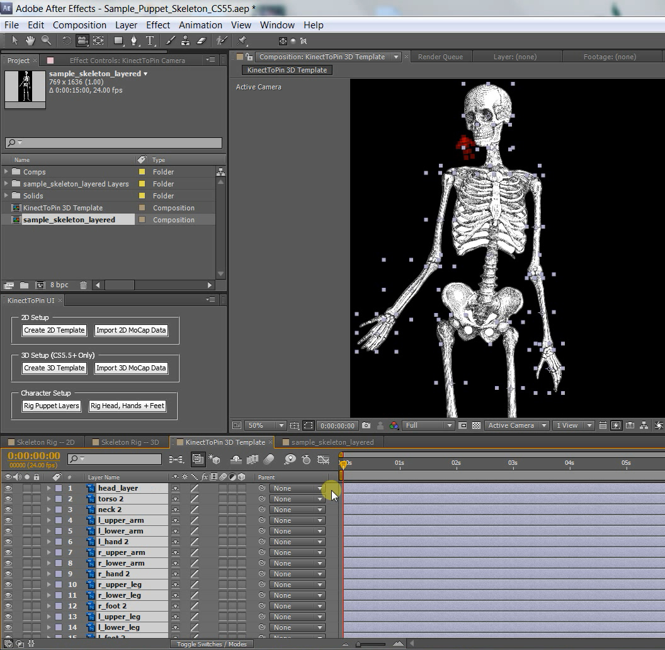Click the trash icon in Project panel
This screenshot has width=665, height=650.
coord(84,285)
